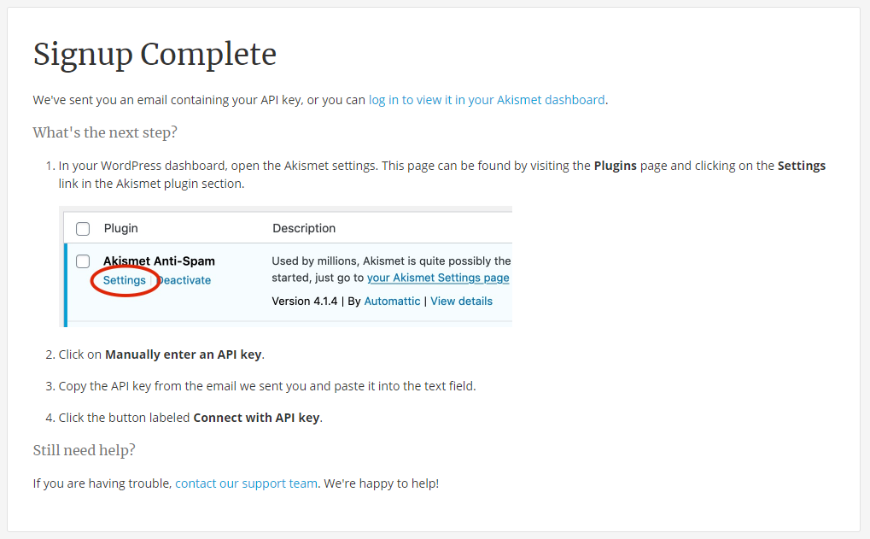Click contact our support team link
Screen dimensions: 870x539
(x=247, y=483)
